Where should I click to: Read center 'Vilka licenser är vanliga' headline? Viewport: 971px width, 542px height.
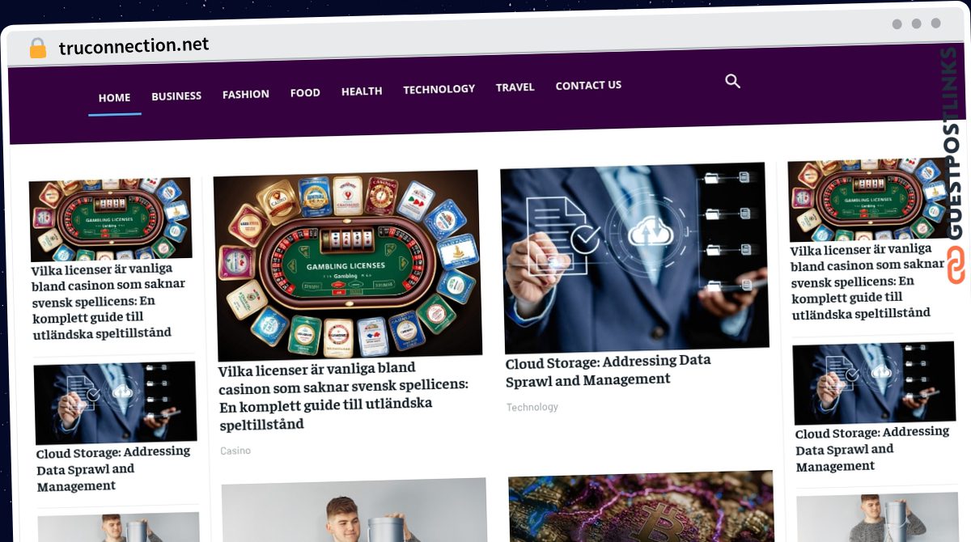(343, 396)
